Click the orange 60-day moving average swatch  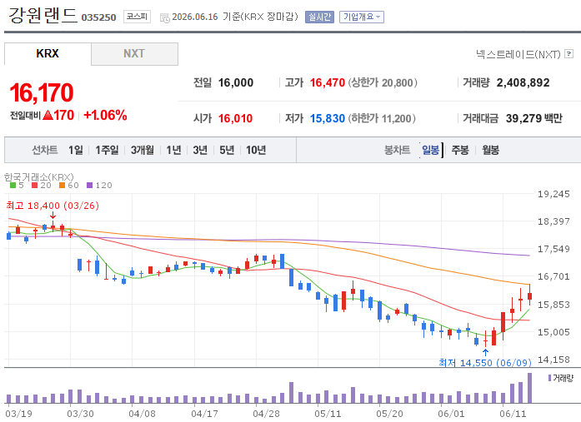(63, 186)
